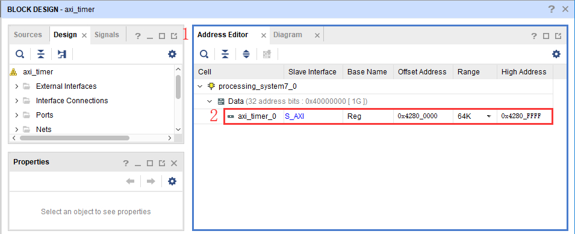Open the 64K Range dropdown
575x234 pixels.
click(x=489, y=116)
